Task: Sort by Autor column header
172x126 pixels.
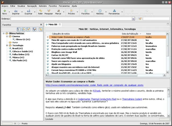Action: point(149,34)
